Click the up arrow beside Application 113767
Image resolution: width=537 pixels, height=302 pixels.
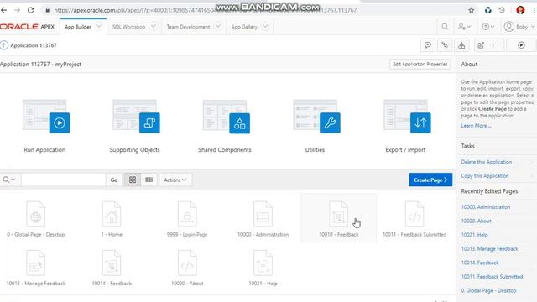point(4,45)
